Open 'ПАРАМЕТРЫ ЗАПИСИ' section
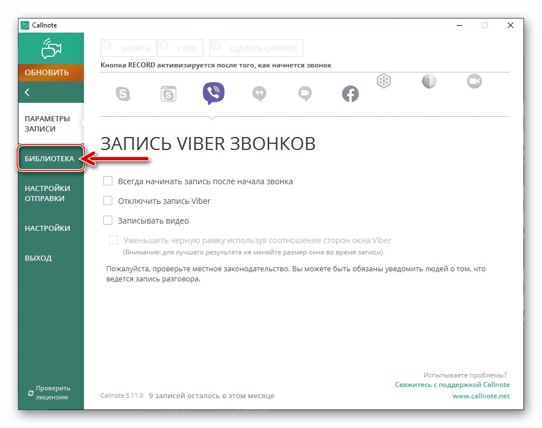This screenshot has width=542, height=428. coord(51,124)
